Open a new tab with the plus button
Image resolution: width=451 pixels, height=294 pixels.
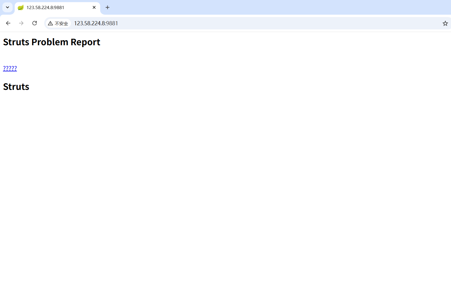[108, 7]
